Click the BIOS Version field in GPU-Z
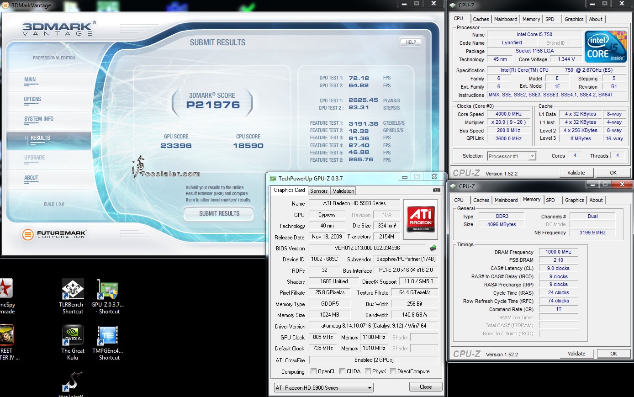The height and width of the screenshot is (397, 634). click(367, 248)
